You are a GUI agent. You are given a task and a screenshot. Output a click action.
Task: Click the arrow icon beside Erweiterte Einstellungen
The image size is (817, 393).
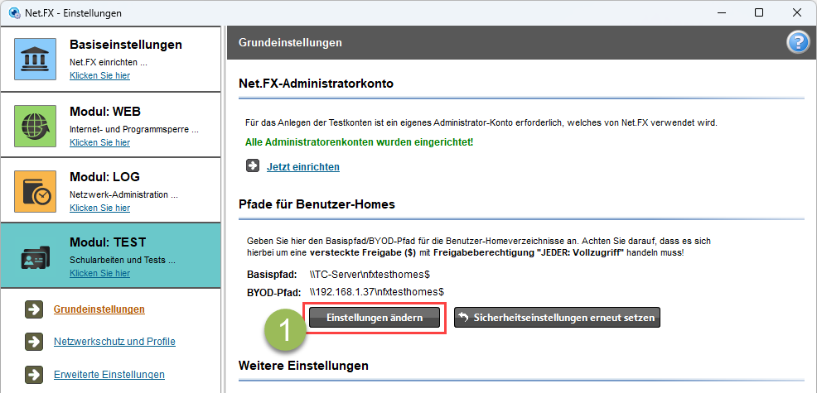coord(33,375)
